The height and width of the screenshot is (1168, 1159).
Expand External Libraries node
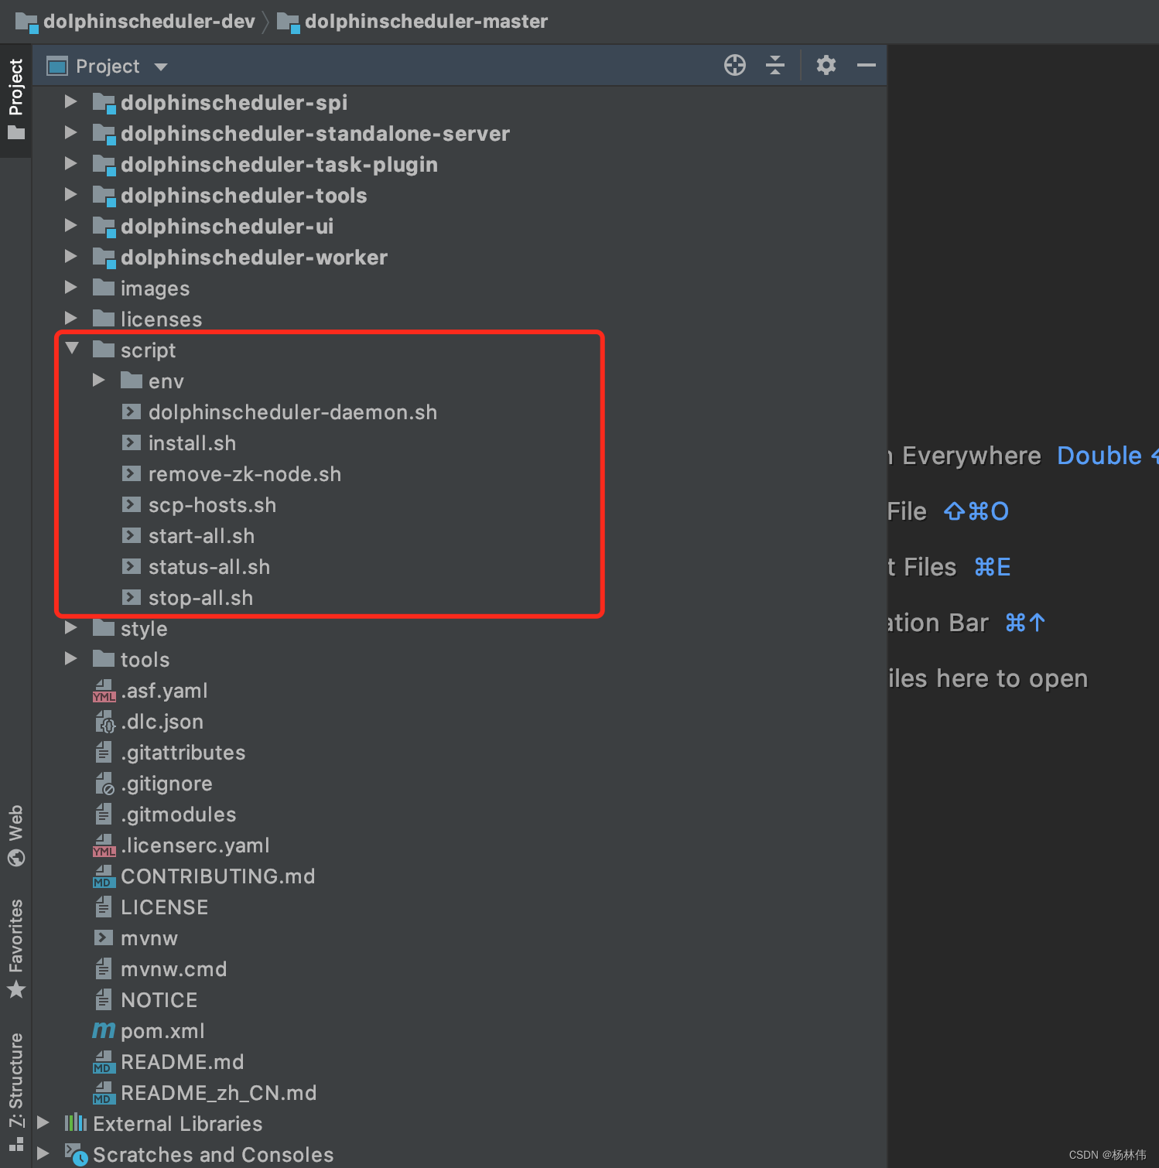(43, 1122)
